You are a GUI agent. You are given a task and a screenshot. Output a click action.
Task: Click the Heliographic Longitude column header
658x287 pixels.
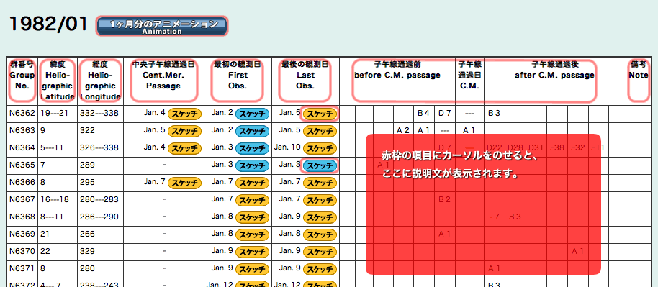tap(101, 81)
